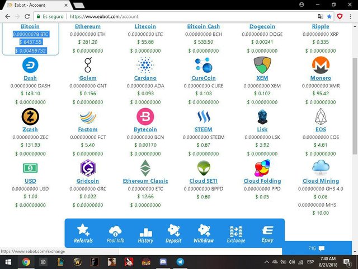Reload the page with refresh button
The height and width of the screenshot is (269, 358).
click(x=27, y=16)
